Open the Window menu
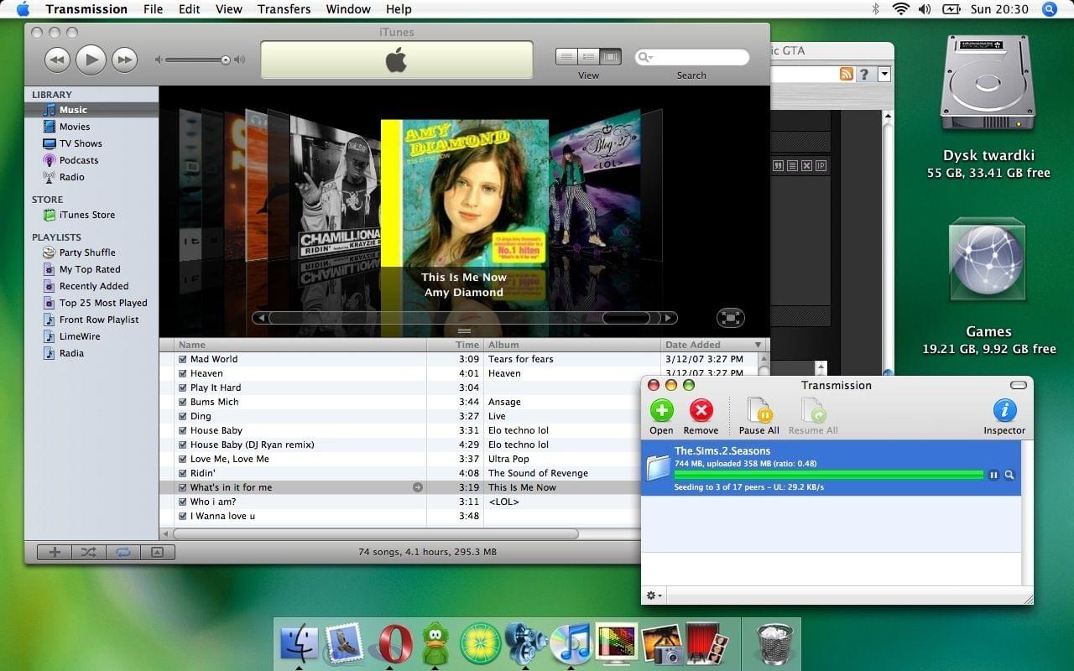Image resolution: width=1074 pixels, height=671 pixels. [348, 9]
